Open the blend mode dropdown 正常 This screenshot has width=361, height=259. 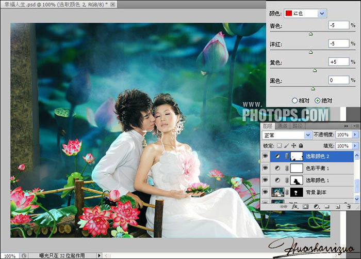click(287, 135)
